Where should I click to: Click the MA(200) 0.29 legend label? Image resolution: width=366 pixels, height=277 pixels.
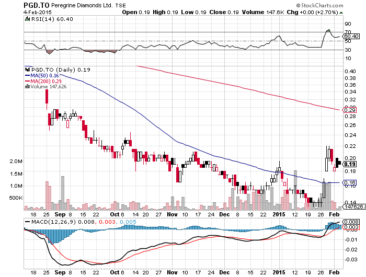click(46, 81)
